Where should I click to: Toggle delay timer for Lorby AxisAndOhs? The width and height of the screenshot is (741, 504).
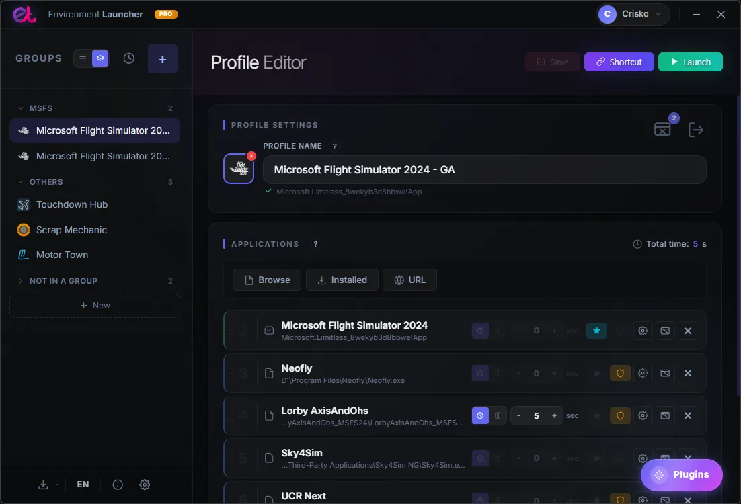click(480, 416)
